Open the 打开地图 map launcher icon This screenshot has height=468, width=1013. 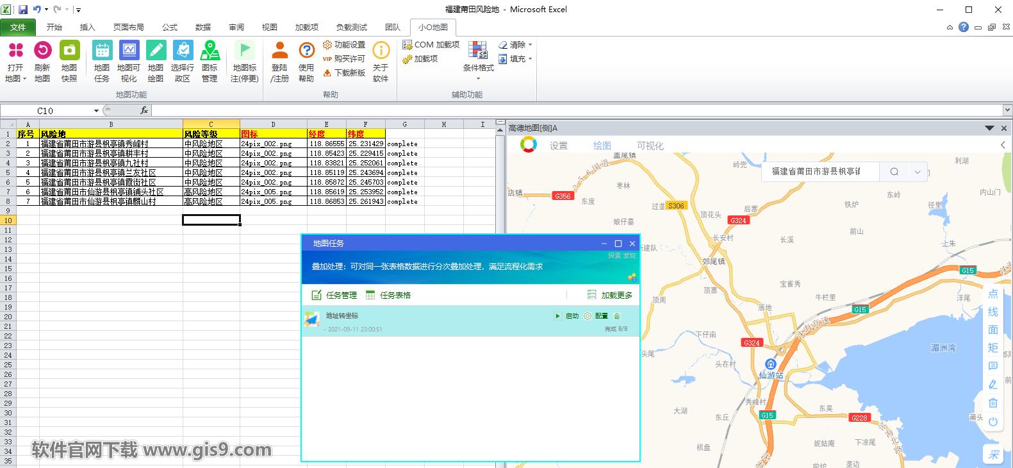coord(15,51)
